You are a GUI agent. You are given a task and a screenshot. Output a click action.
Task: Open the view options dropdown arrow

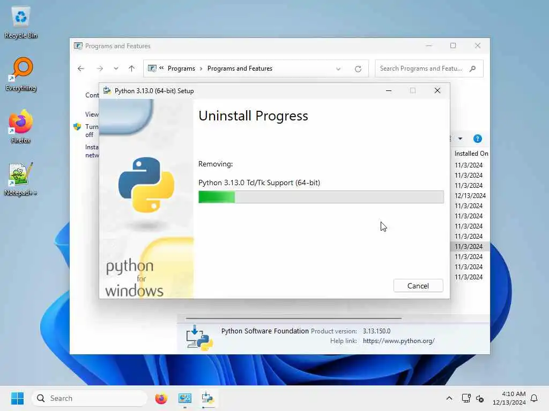tap(461, 139)
